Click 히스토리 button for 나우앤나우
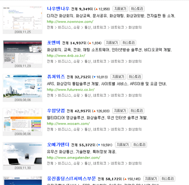Image resolution: width=189 pixels, height=185 pixels. click(137, 9)
